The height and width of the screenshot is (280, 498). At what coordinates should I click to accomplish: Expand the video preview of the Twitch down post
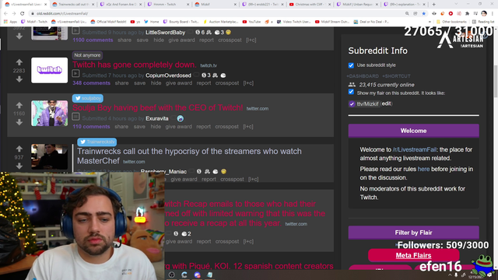[x=75, y=74]
